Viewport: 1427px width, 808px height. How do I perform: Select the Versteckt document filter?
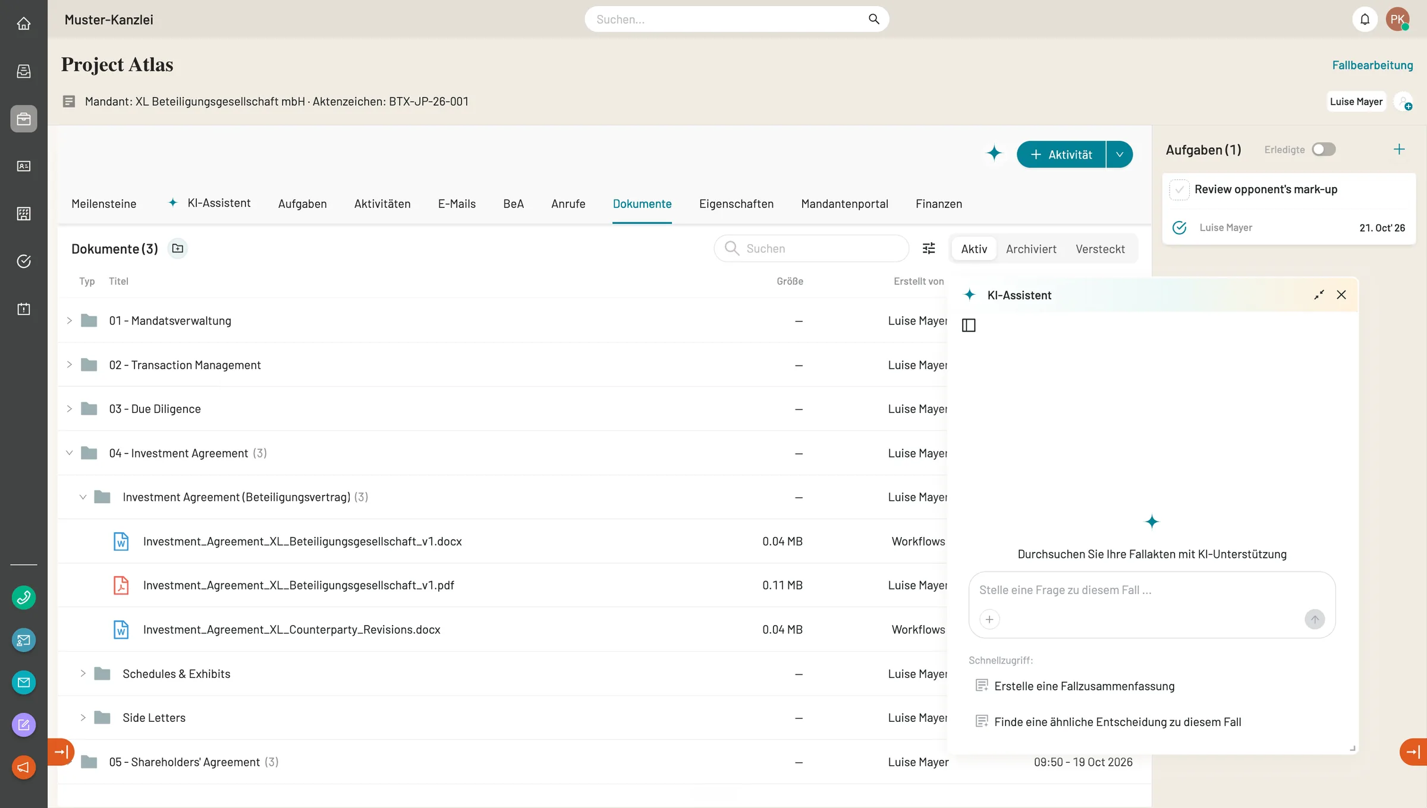[x=1100, y=249]
